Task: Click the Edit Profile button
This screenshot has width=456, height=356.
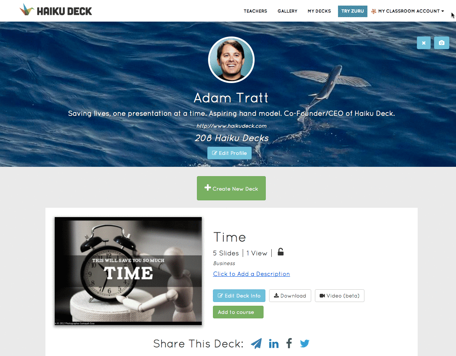Action: click(229, 153)
